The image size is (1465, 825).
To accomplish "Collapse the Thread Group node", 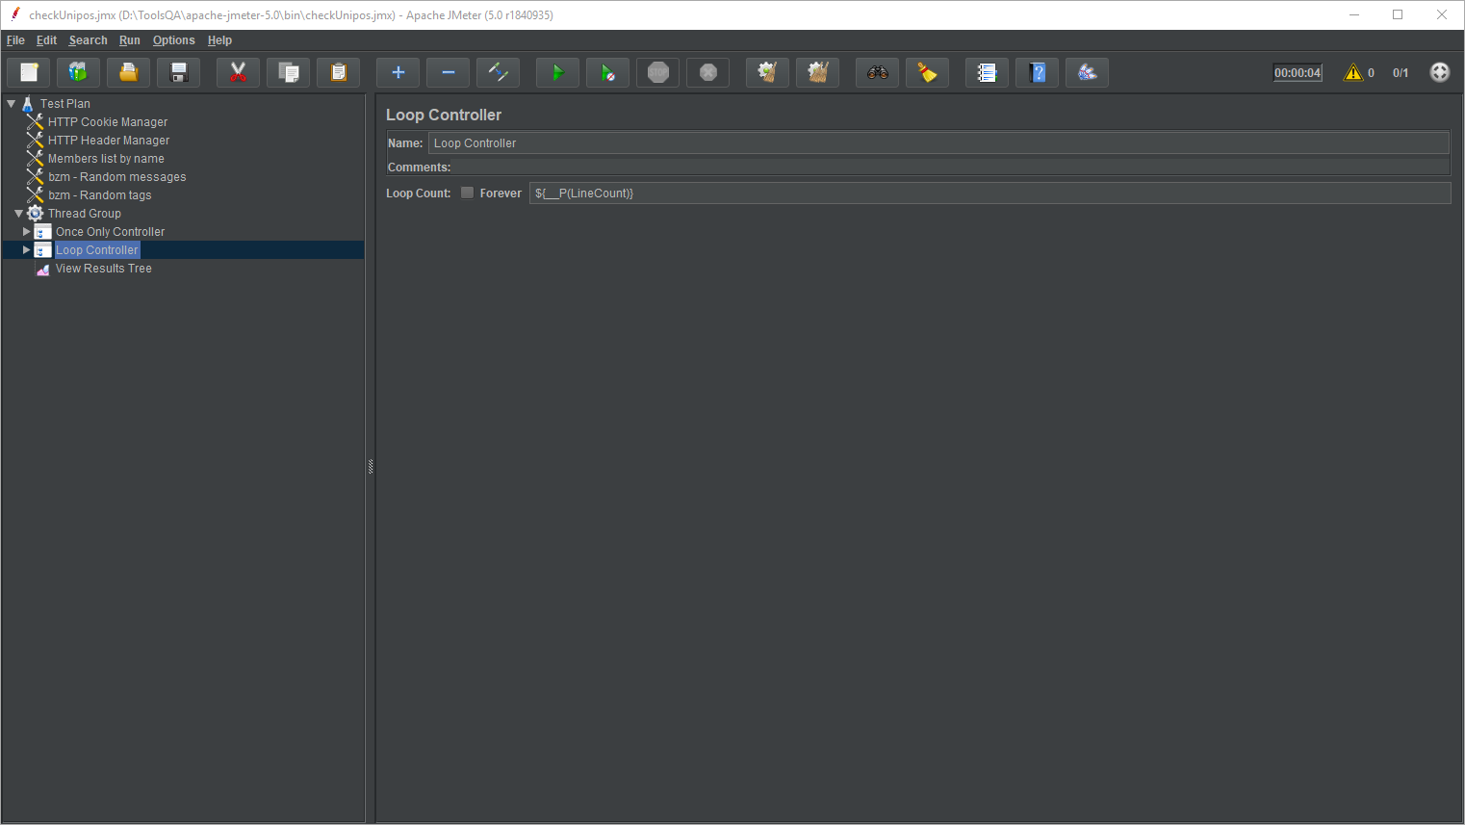I will (x=18, y=214).
